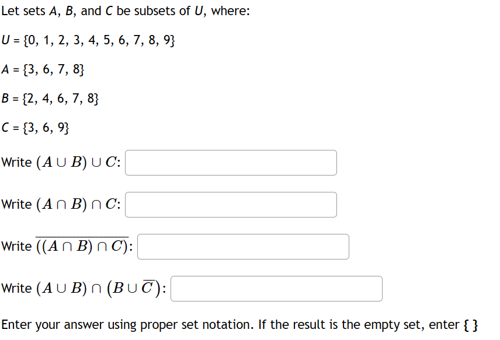Select the complement of ((A ∩ B) ∩ C) answer box
The width and height of the screenshot is (500, 340).
tap(243, 247)
